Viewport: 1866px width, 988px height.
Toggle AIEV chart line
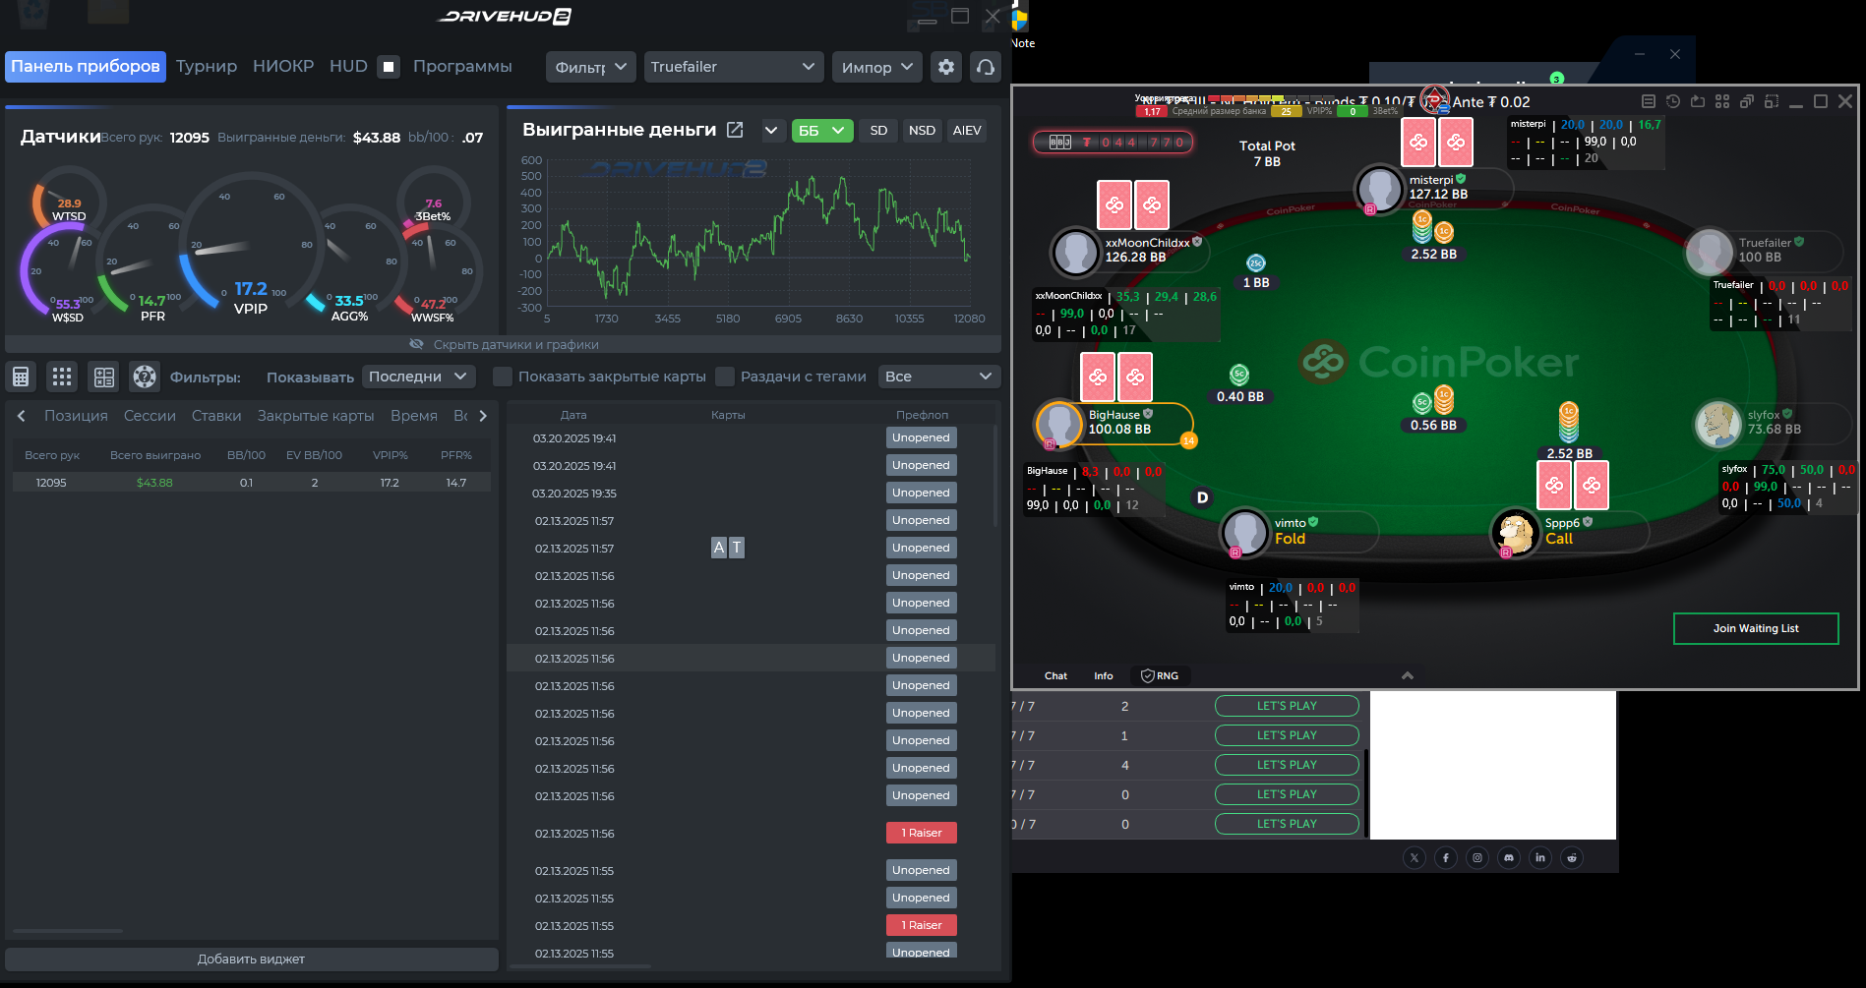tap(967, 130)
